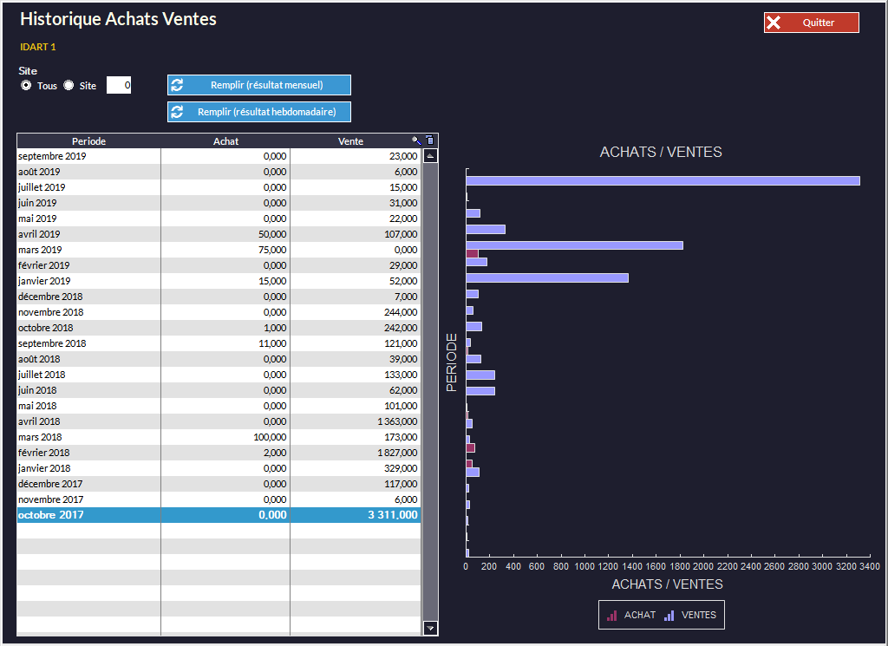Screen dimensions: 888x646
Task: Click the longest VENTES bar in chart
Action: pos(663,180)
